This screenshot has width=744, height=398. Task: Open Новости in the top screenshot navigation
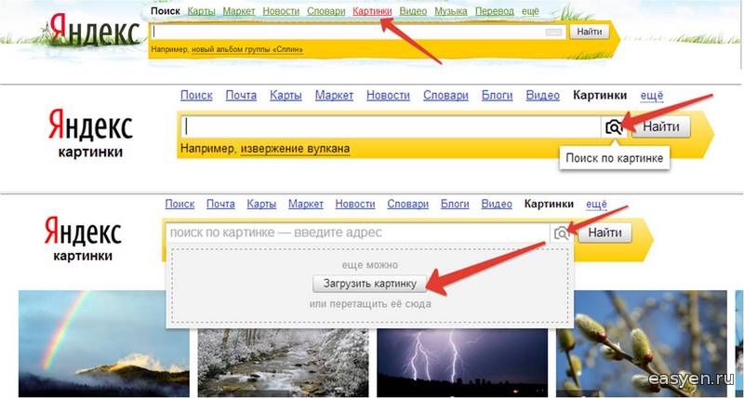(281, 11)
